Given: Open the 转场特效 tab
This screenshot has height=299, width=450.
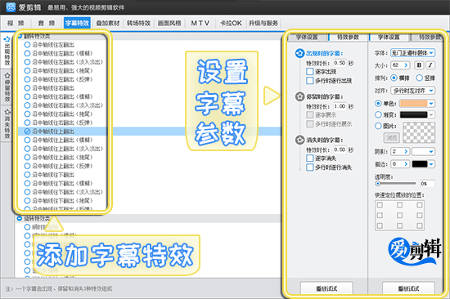Looking at the screenshot, I should [x=139, y=23].
